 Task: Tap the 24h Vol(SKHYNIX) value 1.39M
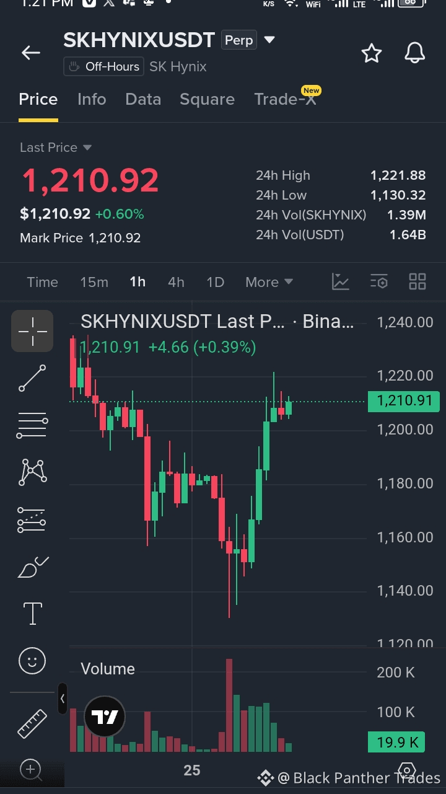406,215
